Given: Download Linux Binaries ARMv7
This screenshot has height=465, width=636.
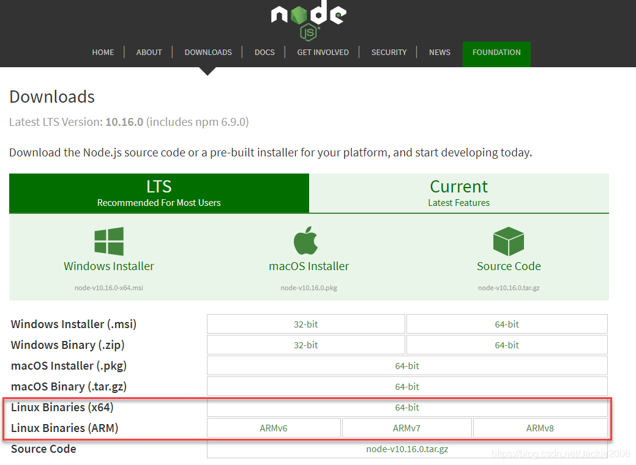Looking at the screenshot, I should 407,428.
